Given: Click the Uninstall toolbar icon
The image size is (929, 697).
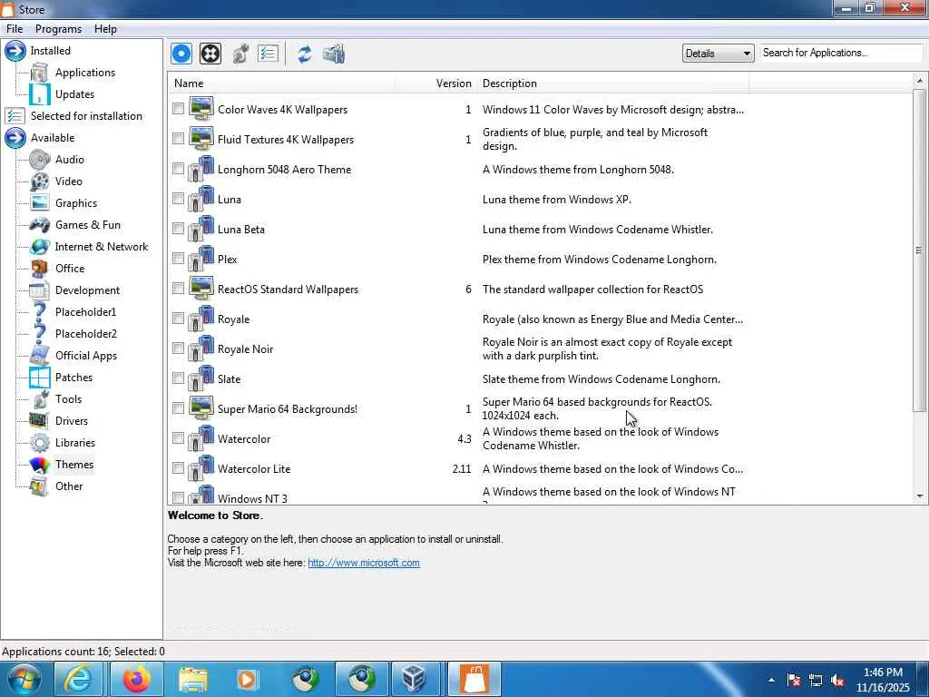Looking at the screenshot, I should pos(210,54).
